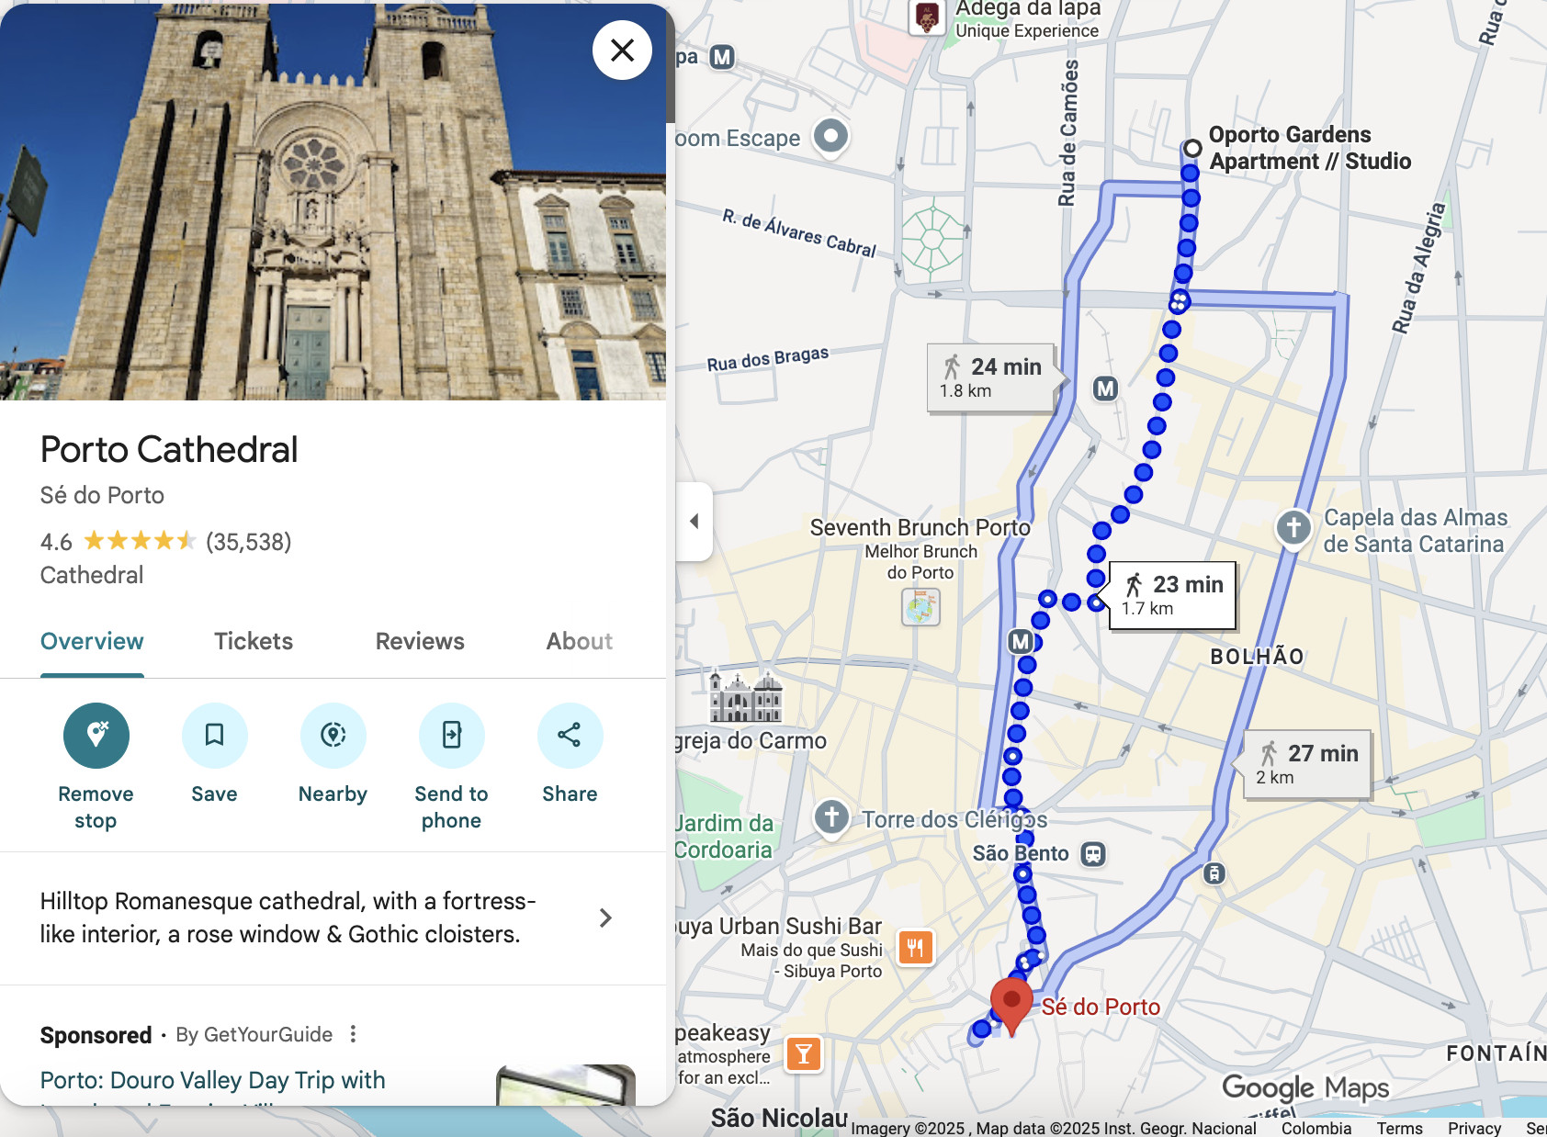Collapse the side panel with arrow

point(694,522)
